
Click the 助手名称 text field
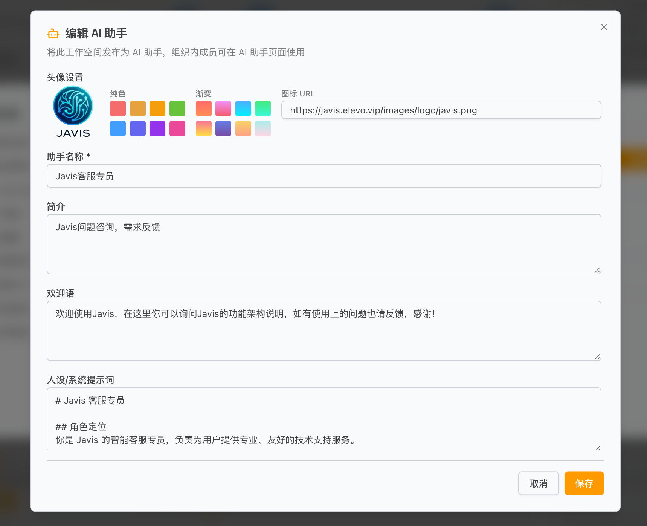tap(323, 176)
